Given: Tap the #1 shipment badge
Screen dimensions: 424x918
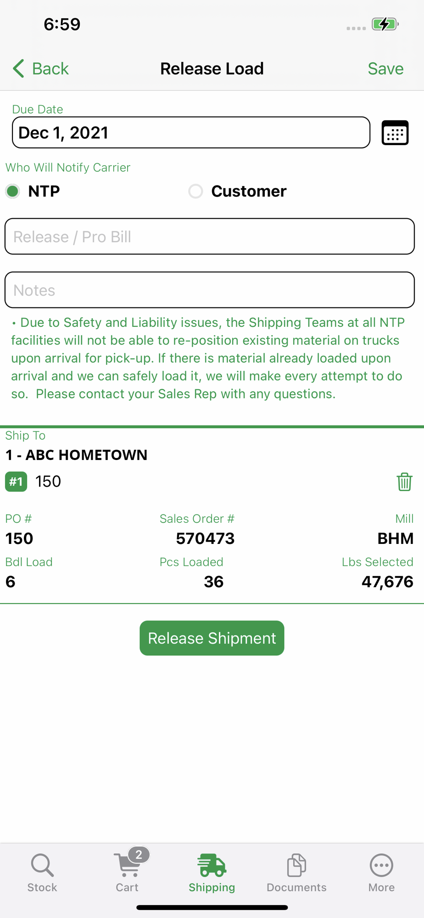Looking at the screenshot, I should pyautogui.click(x=16, y=481).
